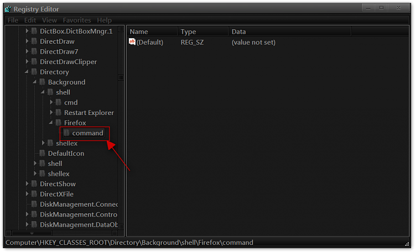Click the tree pane scroll up arrow

121,29
